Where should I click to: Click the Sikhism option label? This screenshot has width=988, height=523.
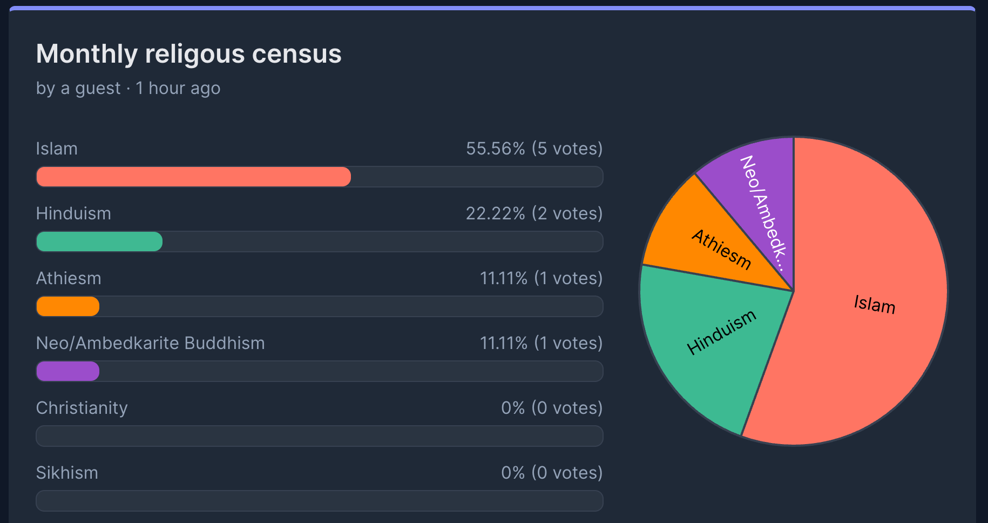tap(67, 473)
